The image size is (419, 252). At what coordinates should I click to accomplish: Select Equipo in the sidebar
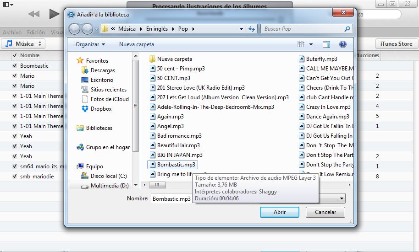(94, 166)
